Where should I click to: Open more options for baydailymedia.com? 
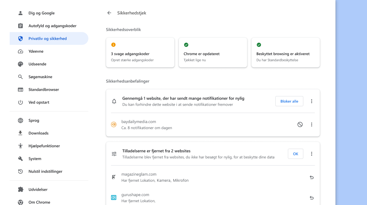(312, 124)
